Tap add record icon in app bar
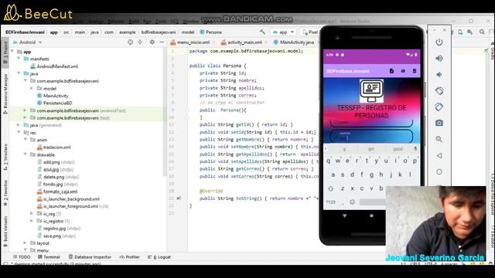Image resolution: width=495 pixels, height=278 pixels. (391, 71)
